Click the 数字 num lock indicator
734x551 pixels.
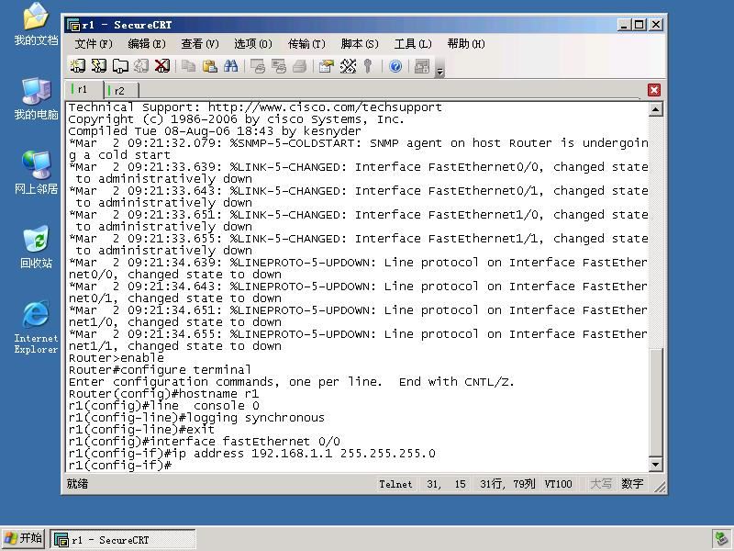pyautogui.click(x=632, y=484)
